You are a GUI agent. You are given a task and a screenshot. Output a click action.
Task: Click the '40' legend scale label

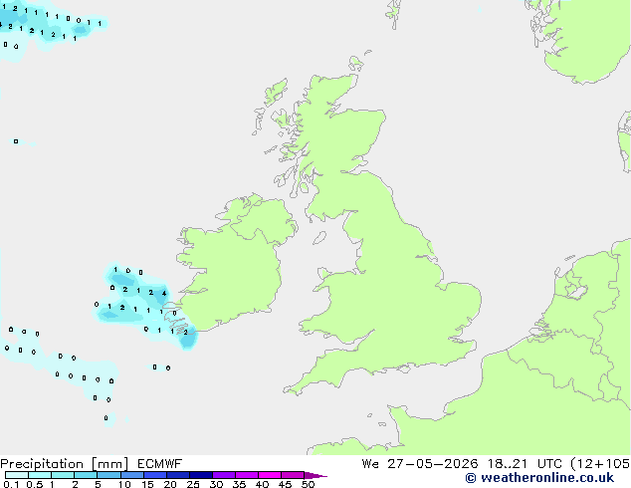click(x=262, y=484)
